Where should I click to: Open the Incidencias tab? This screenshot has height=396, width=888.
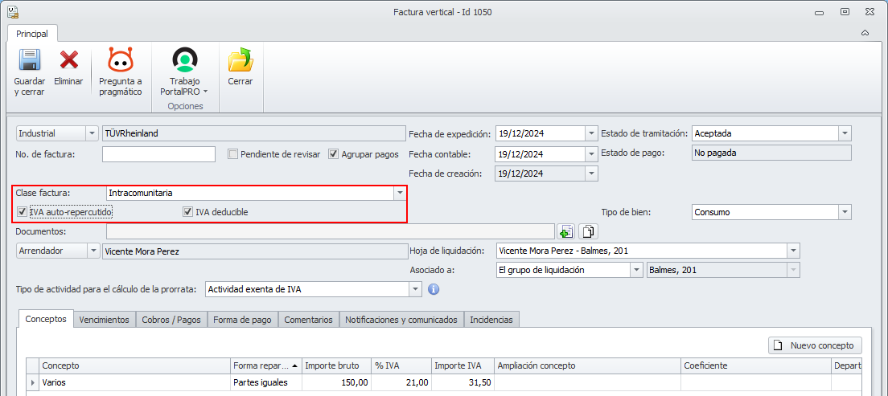pyautogui.click(x=491, y=320)
